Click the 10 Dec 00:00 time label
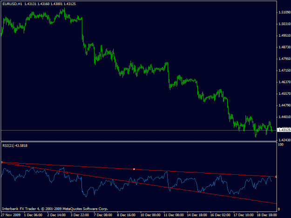Screen dimensions: 291x218 pyautogui.click(x=150, y=215)
